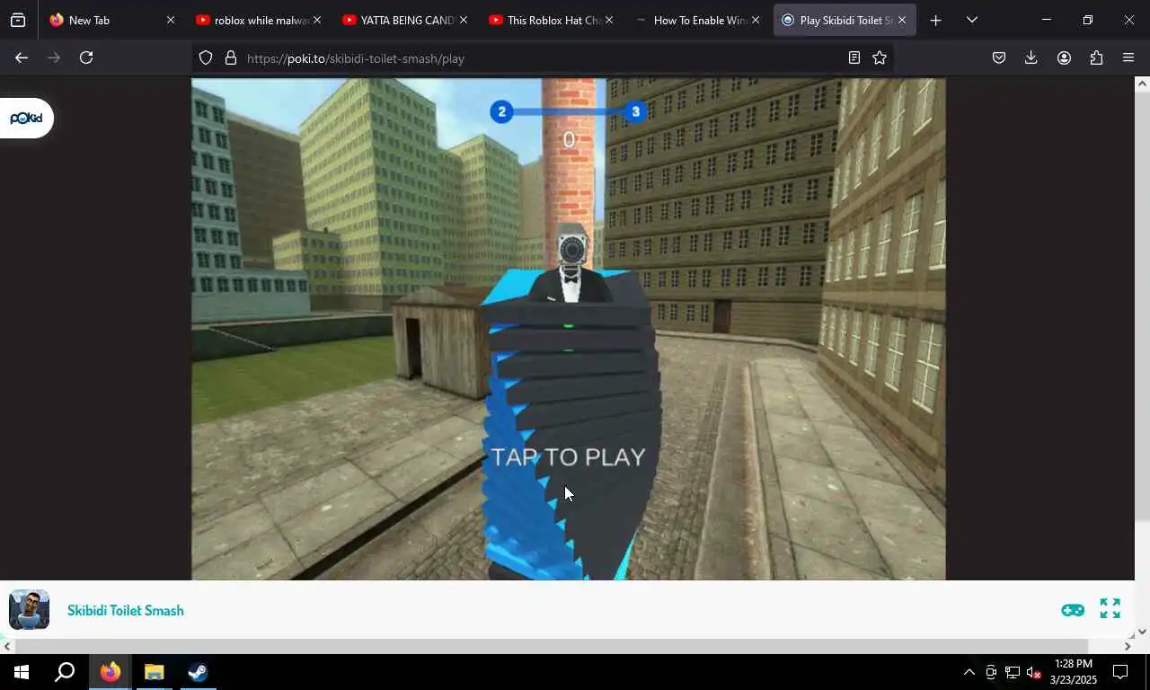Click the vertical page scrollbar
The height and width of the screenshot is (690, 1150).
pyautogui.click(x=1142, y=305)
